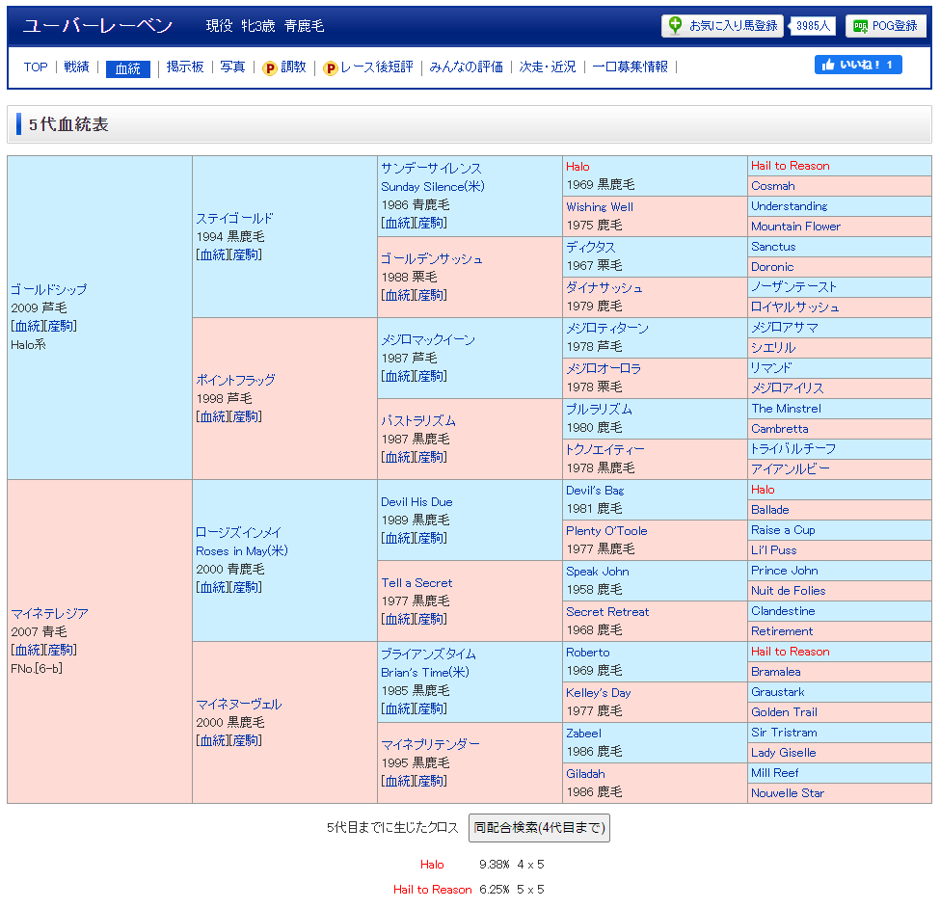Switch to the 戦績 tab
940x908 pixels.
[76, 67]
